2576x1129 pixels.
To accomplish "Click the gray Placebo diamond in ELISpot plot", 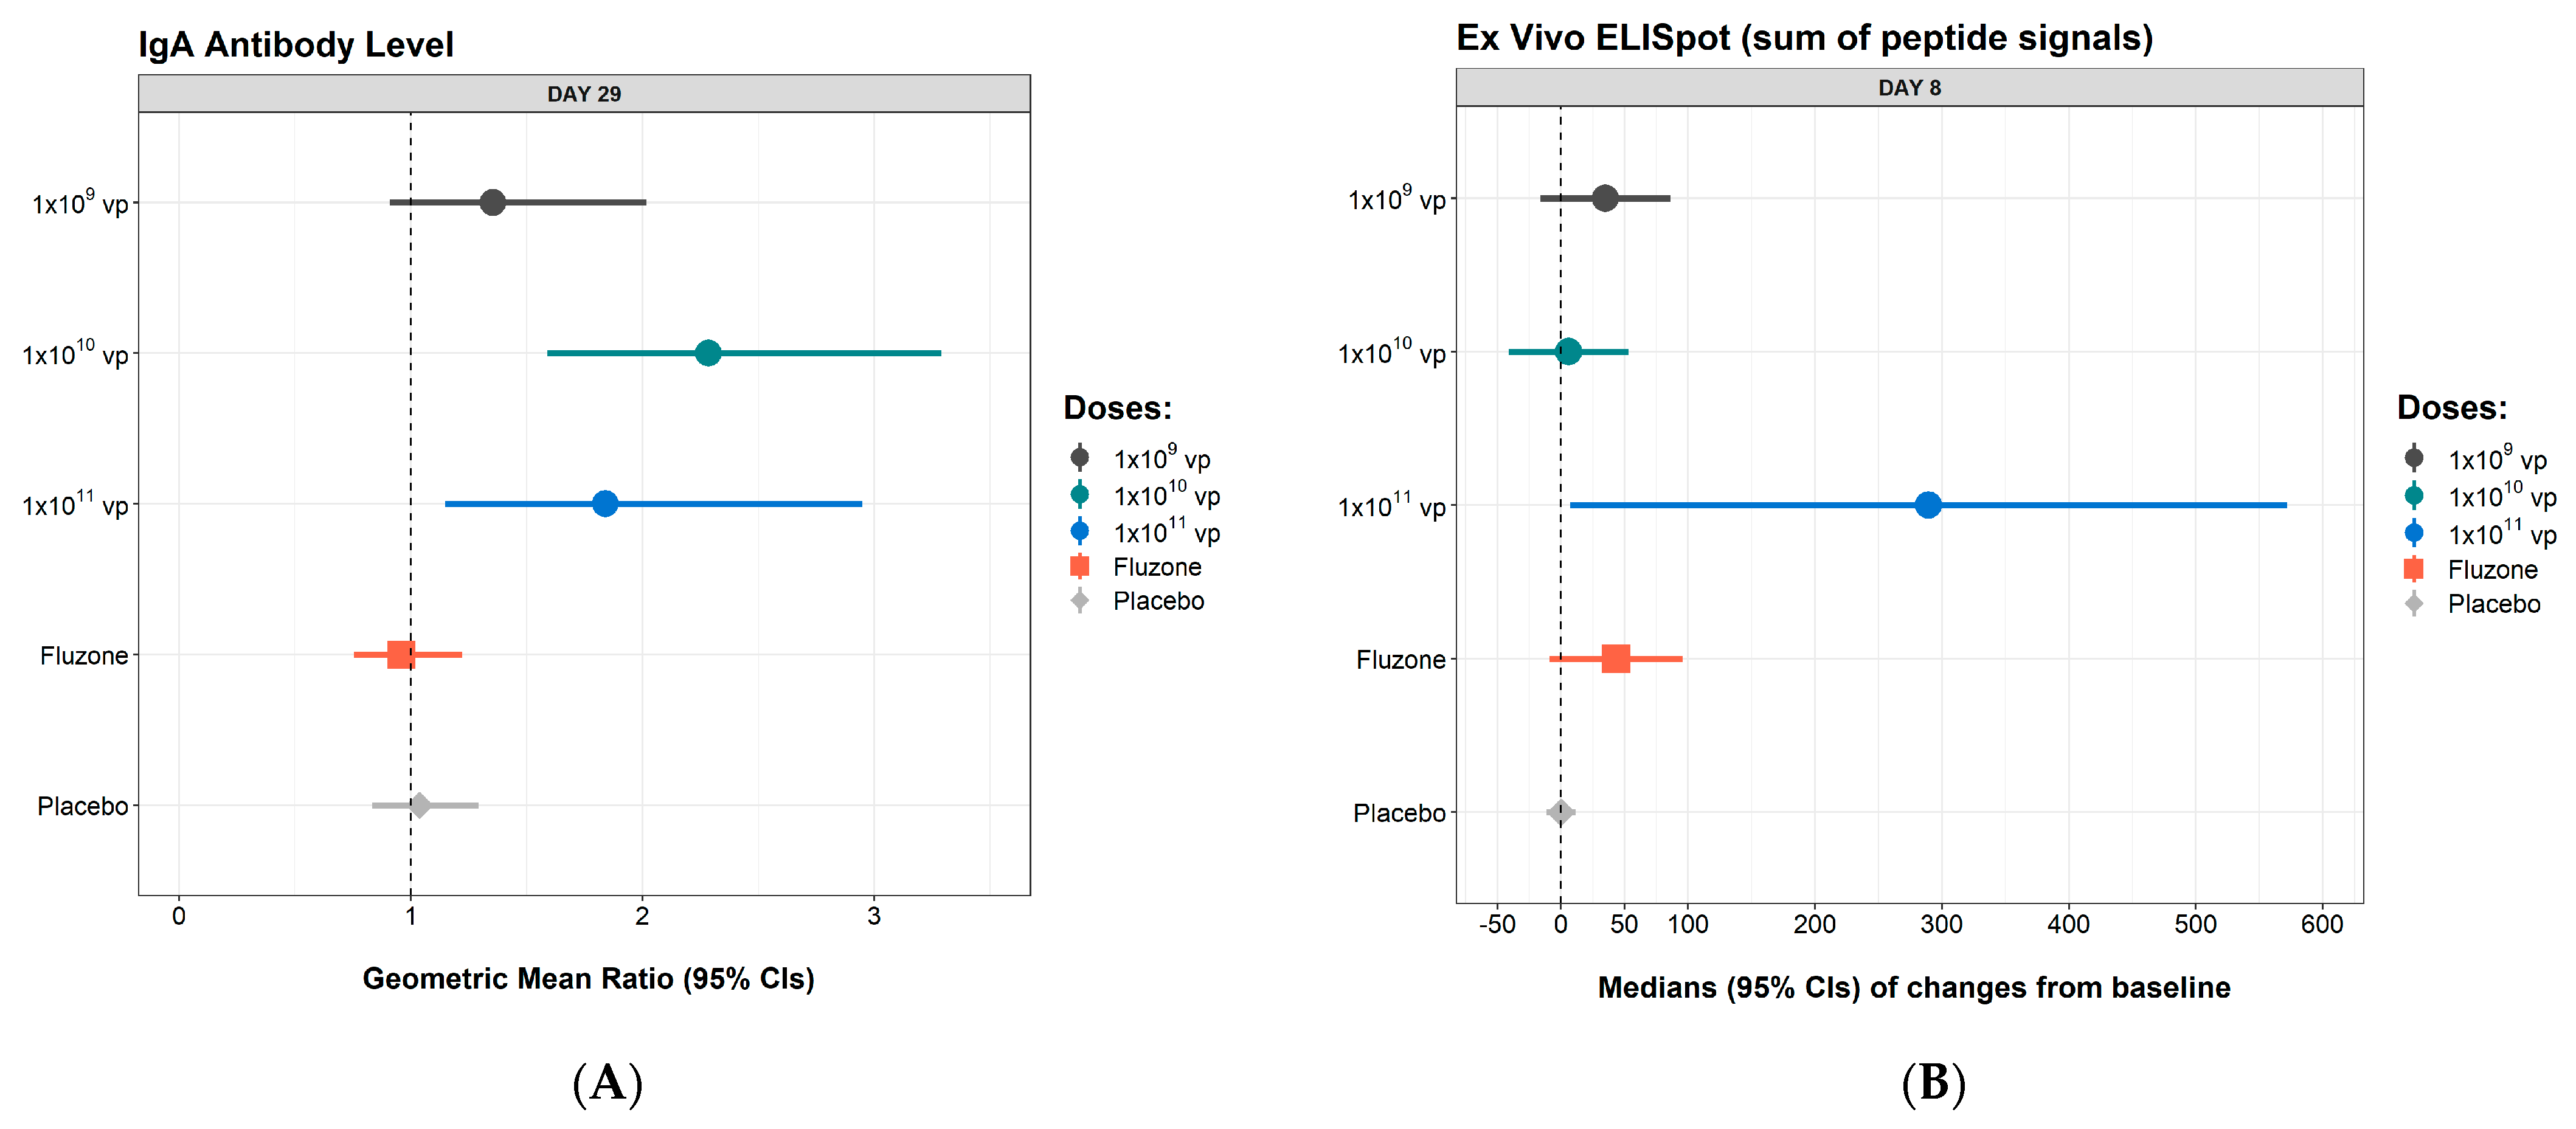I will pos(1560,812).
